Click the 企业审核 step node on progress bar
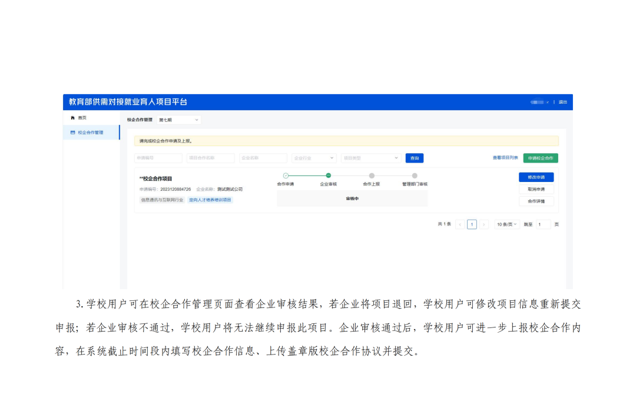Screen dimensions: 636x394 pyautogui.click(x=329, y=175)
